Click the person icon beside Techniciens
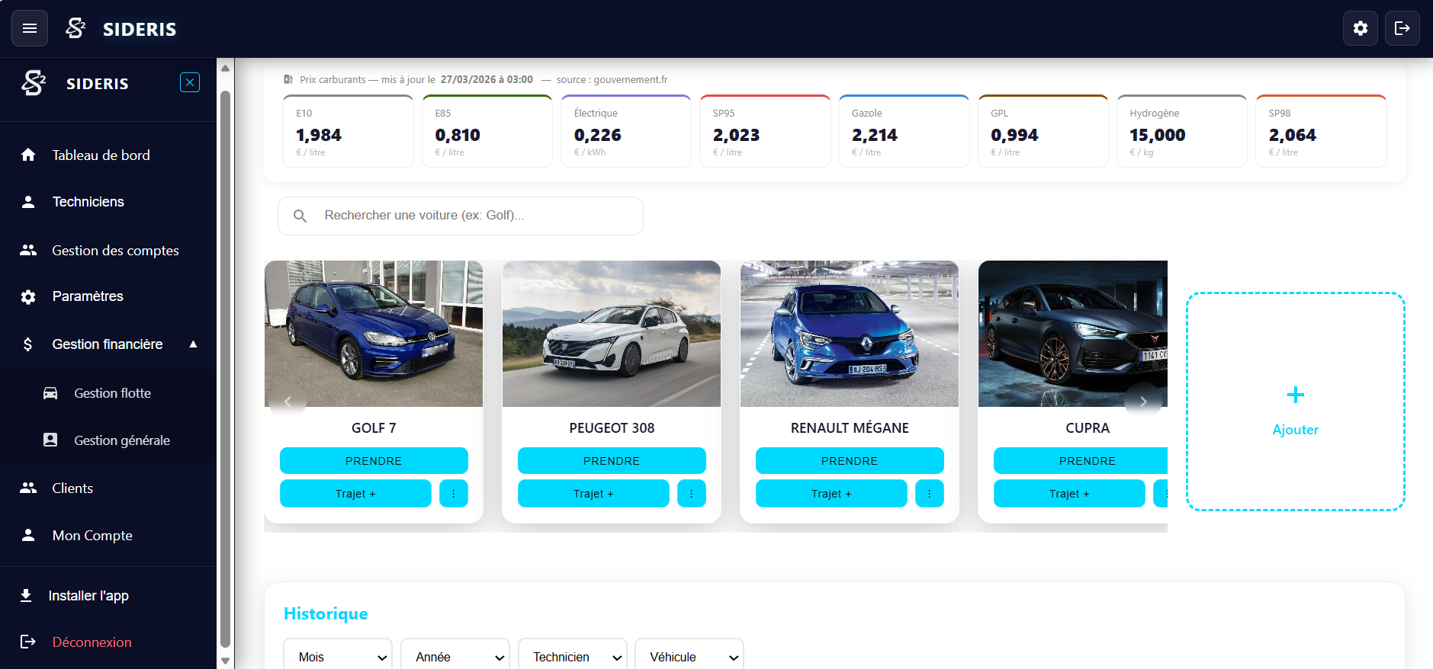 28,201
